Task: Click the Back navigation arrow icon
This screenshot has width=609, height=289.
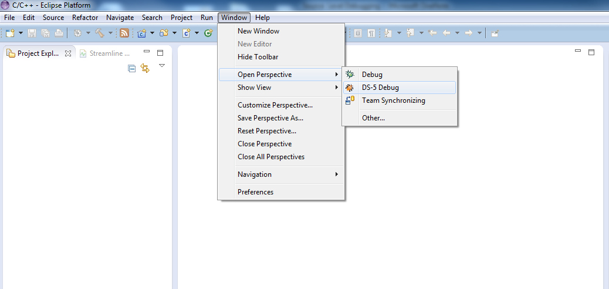Action: click(x=446, y=33)
